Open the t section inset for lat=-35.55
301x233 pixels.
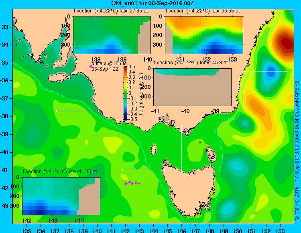204,35
